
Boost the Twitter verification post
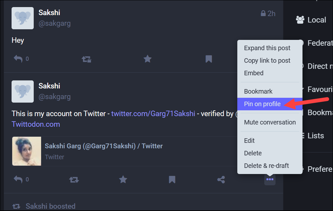coord(74,180)
